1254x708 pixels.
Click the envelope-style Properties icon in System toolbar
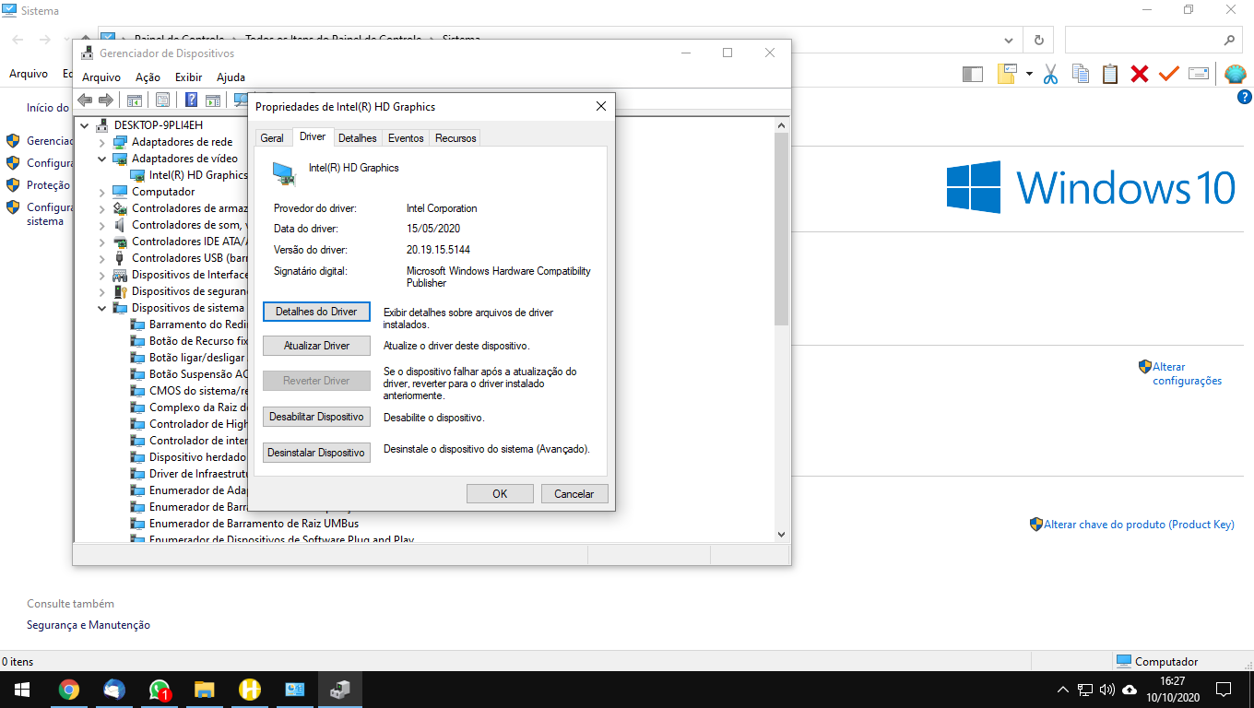(x=1199, y=74)
